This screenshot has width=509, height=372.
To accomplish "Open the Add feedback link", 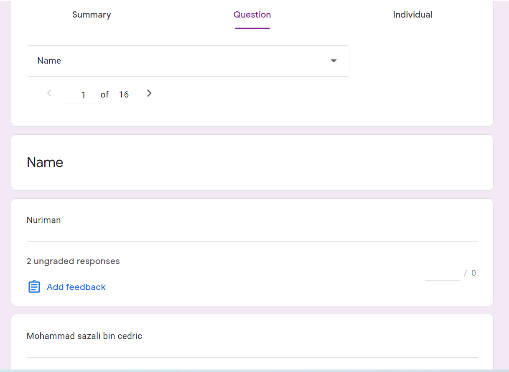I will [x=76, y=287].
